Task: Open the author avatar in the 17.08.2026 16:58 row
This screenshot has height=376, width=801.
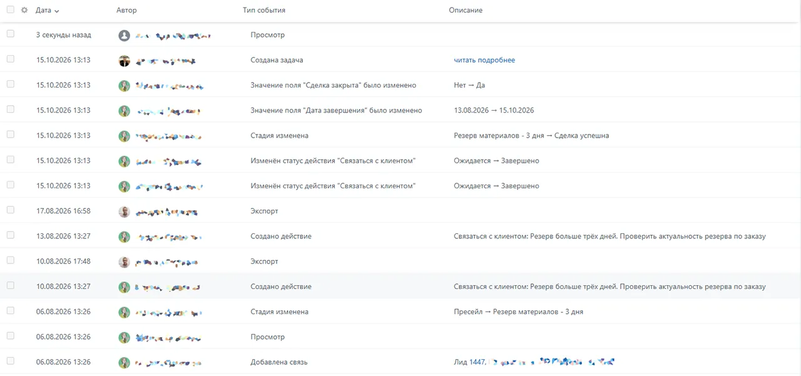Action: (x=125, y=211)
